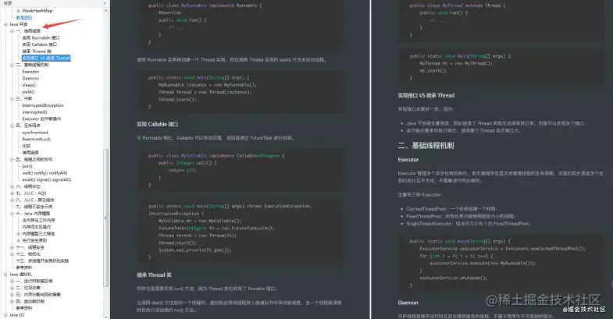Close the bookmarks outline panel
613x319 pixels.
105,3
